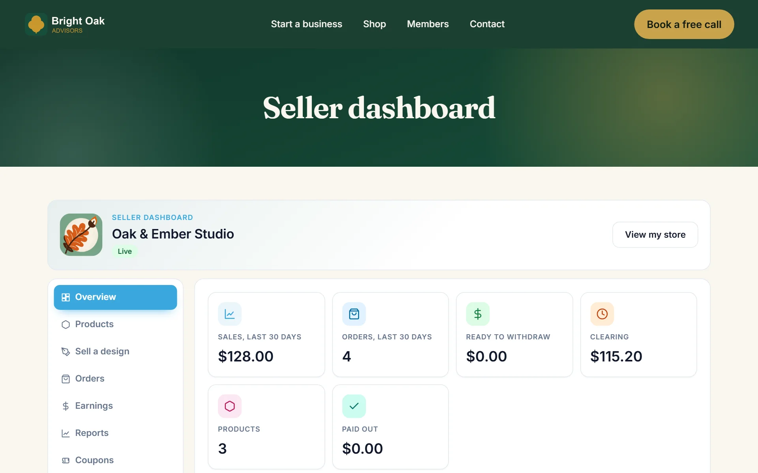Open the Orders section
Screen dimensions: 758x473
(115, 379)
